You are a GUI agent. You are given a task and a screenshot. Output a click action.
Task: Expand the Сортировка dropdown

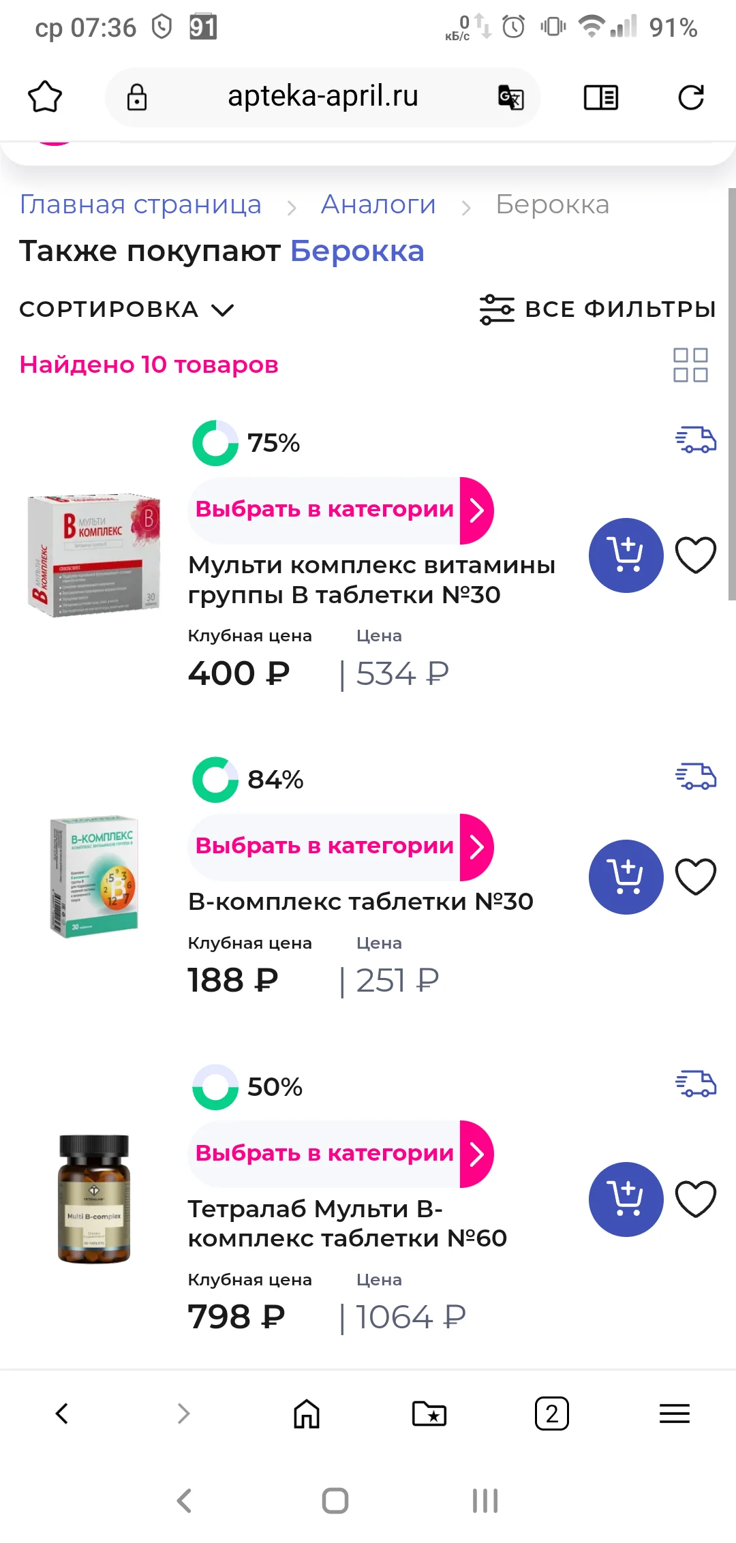coord(127,309)
